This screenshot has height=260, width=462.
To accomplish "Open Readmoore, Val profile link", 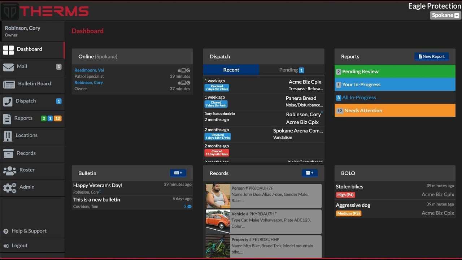I will click(89, 70).
